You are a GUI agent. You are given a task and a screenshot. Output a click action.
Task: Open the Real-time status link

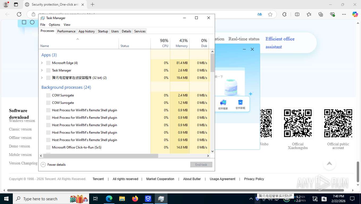244,39
